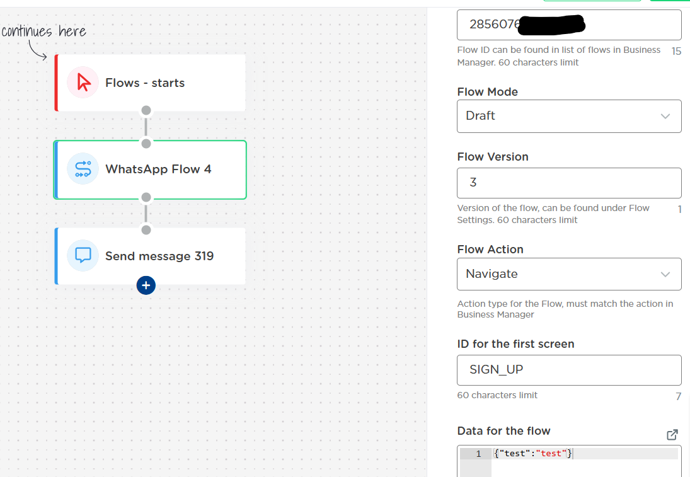Click the Draft value in Flow Mode
Screen dimensions: 690x477
480,116
